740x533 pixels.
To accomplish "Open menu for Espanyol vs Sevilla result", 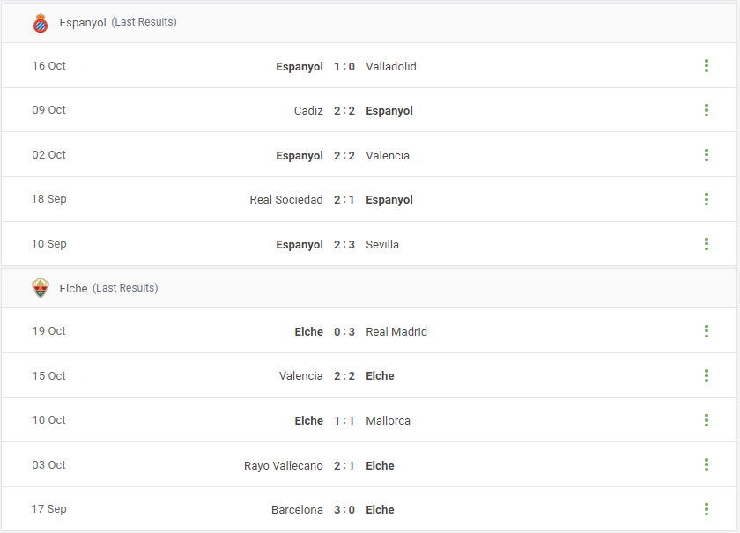I will click(706, 244).
